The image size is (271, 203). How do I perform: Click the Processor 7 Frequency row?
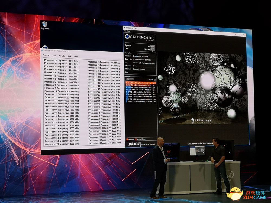(62, 82)
